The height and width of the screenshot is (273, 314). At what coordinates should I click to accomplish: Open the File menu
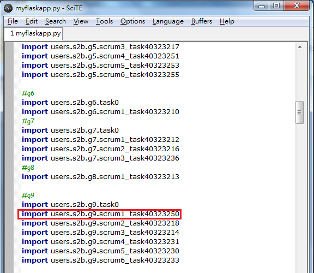pyautogui.click(x=13, y=21)
